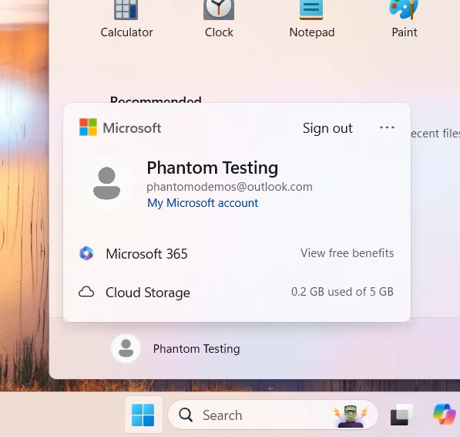Click the Microsoft four-color logo
This screenshot has height=437, width=460.
[88, 127]
